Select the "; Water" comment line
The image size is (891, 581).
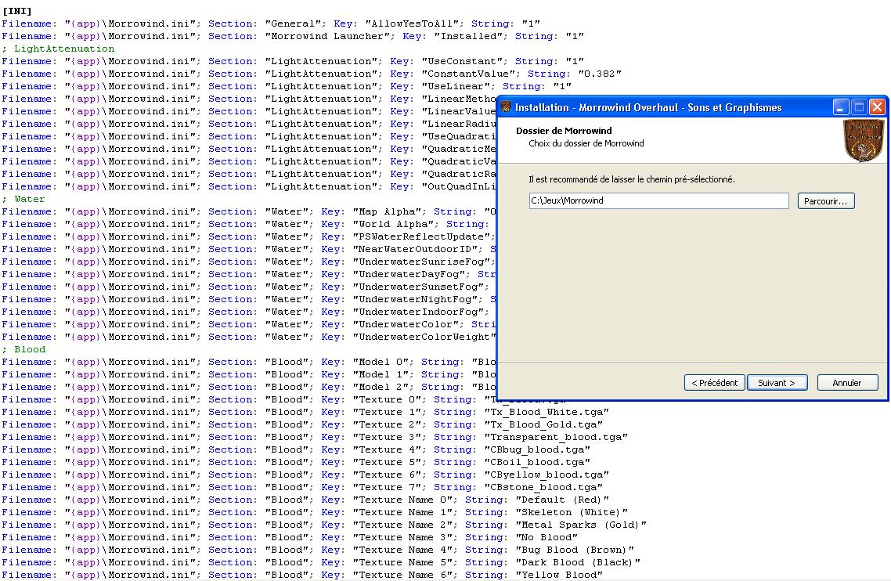click(23, 199)
